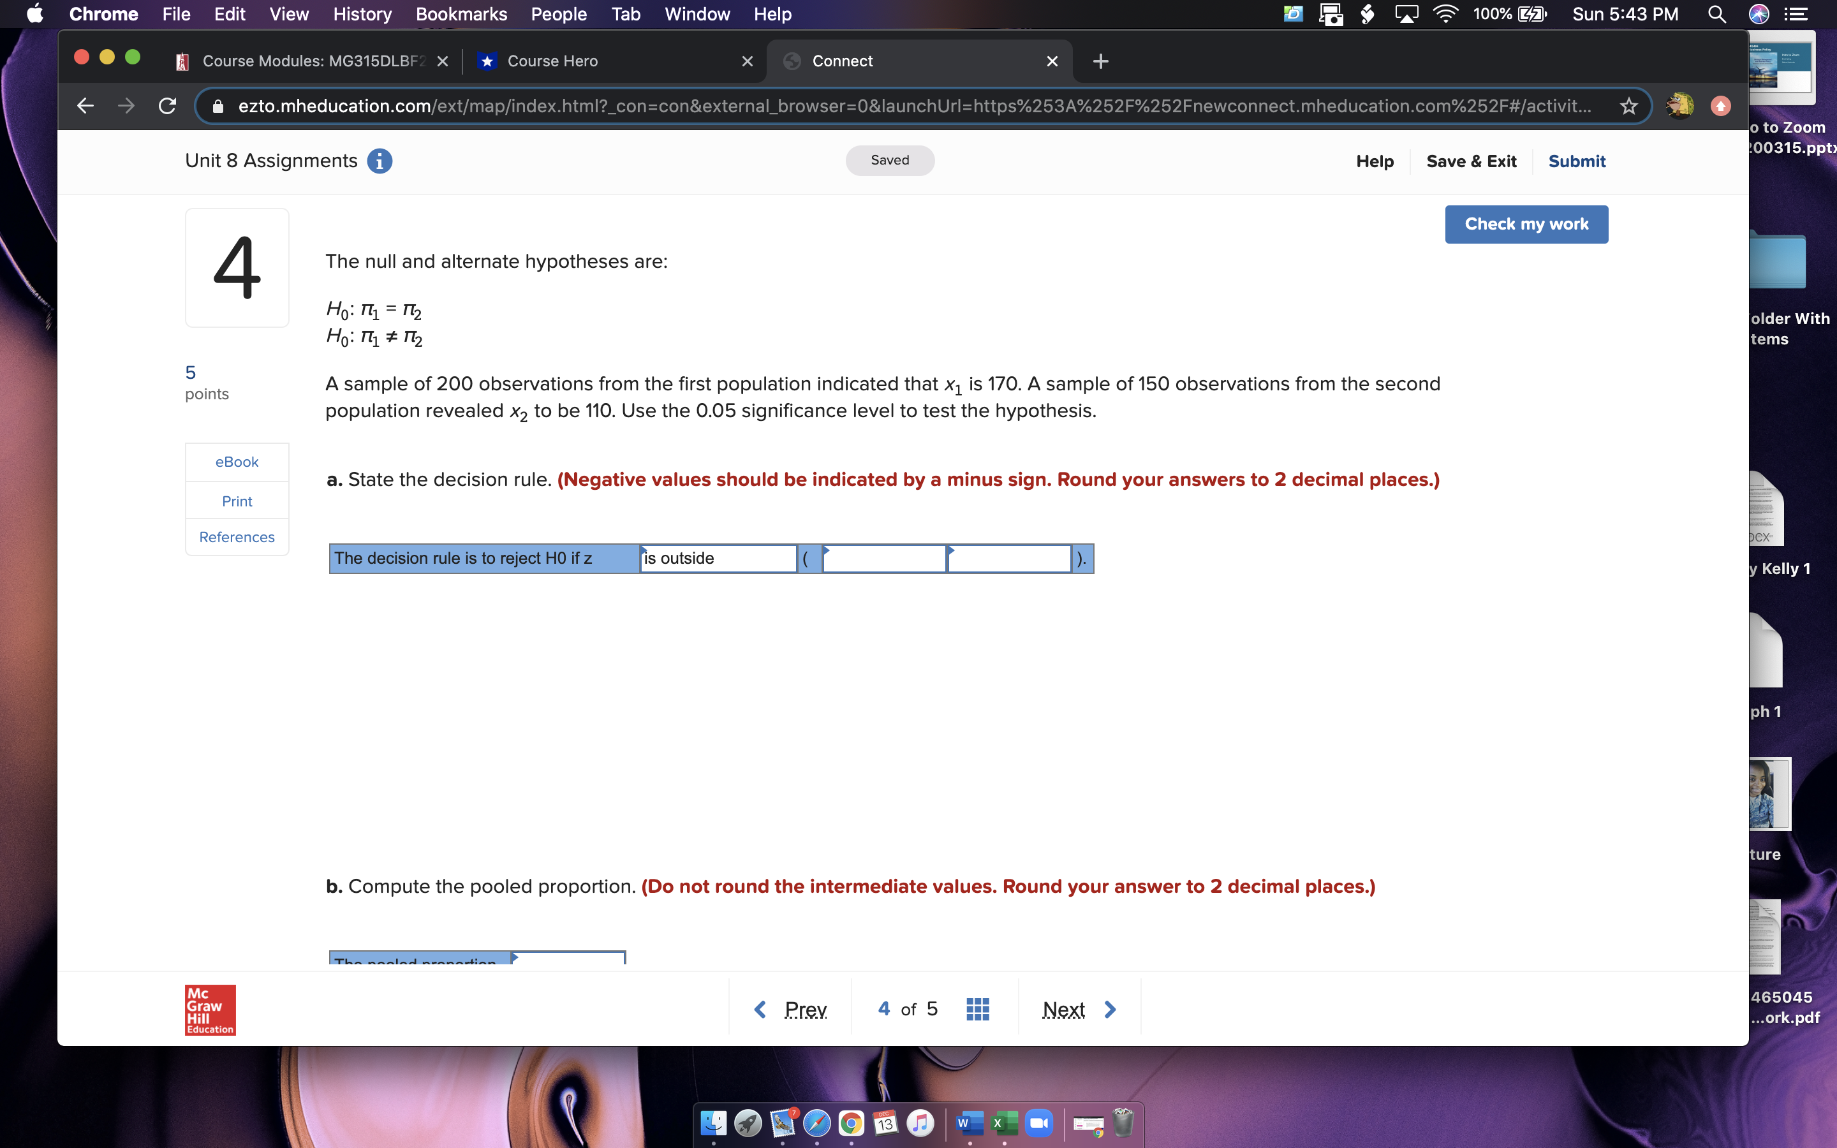
Task: Open Mail from the Dock
Action: (783, 1124)
